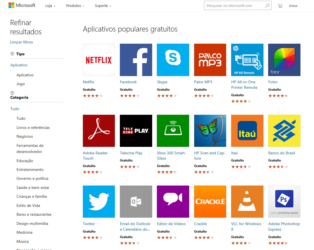Viewport: 314px width, 250px height.
Task: Click the search magnifier icon
Action: click(x=267, y=6)
